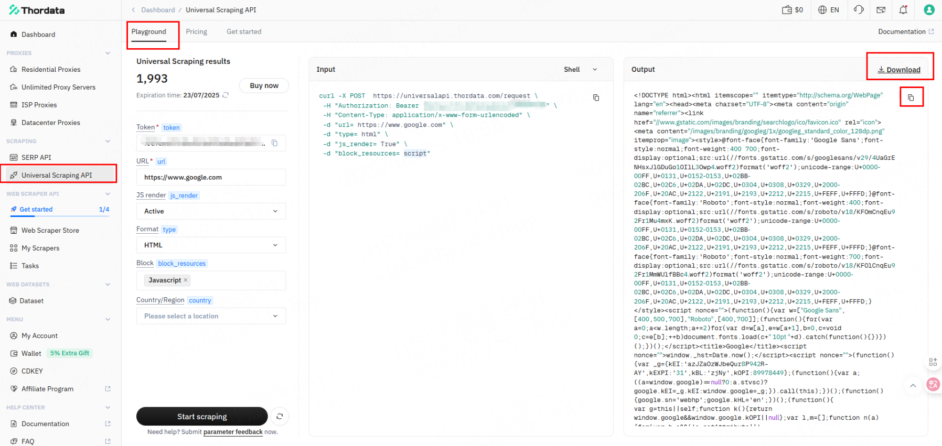This screenshot has height=446, width=942.
Task: Open the wallet balance $0 icon
Action: pos(793,10)
